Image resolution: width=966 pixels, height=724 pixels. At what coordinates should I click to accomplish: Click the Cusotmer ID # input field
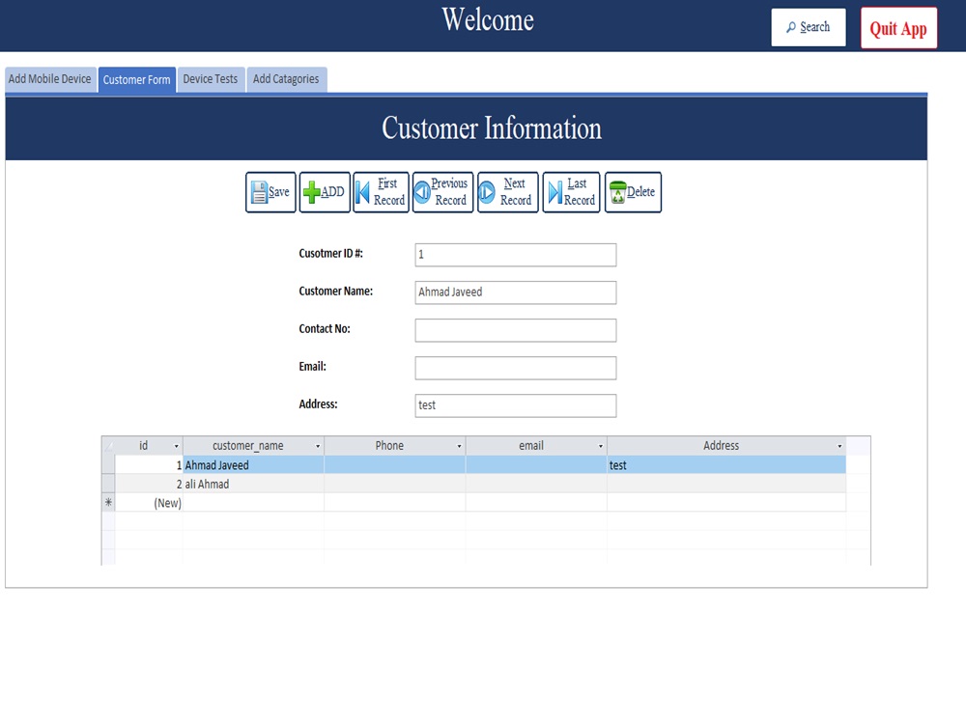pyautogui.click(x=516, y=255)
